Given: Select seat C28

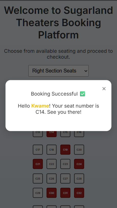Looking at the screenshot, I should [79, 179].
